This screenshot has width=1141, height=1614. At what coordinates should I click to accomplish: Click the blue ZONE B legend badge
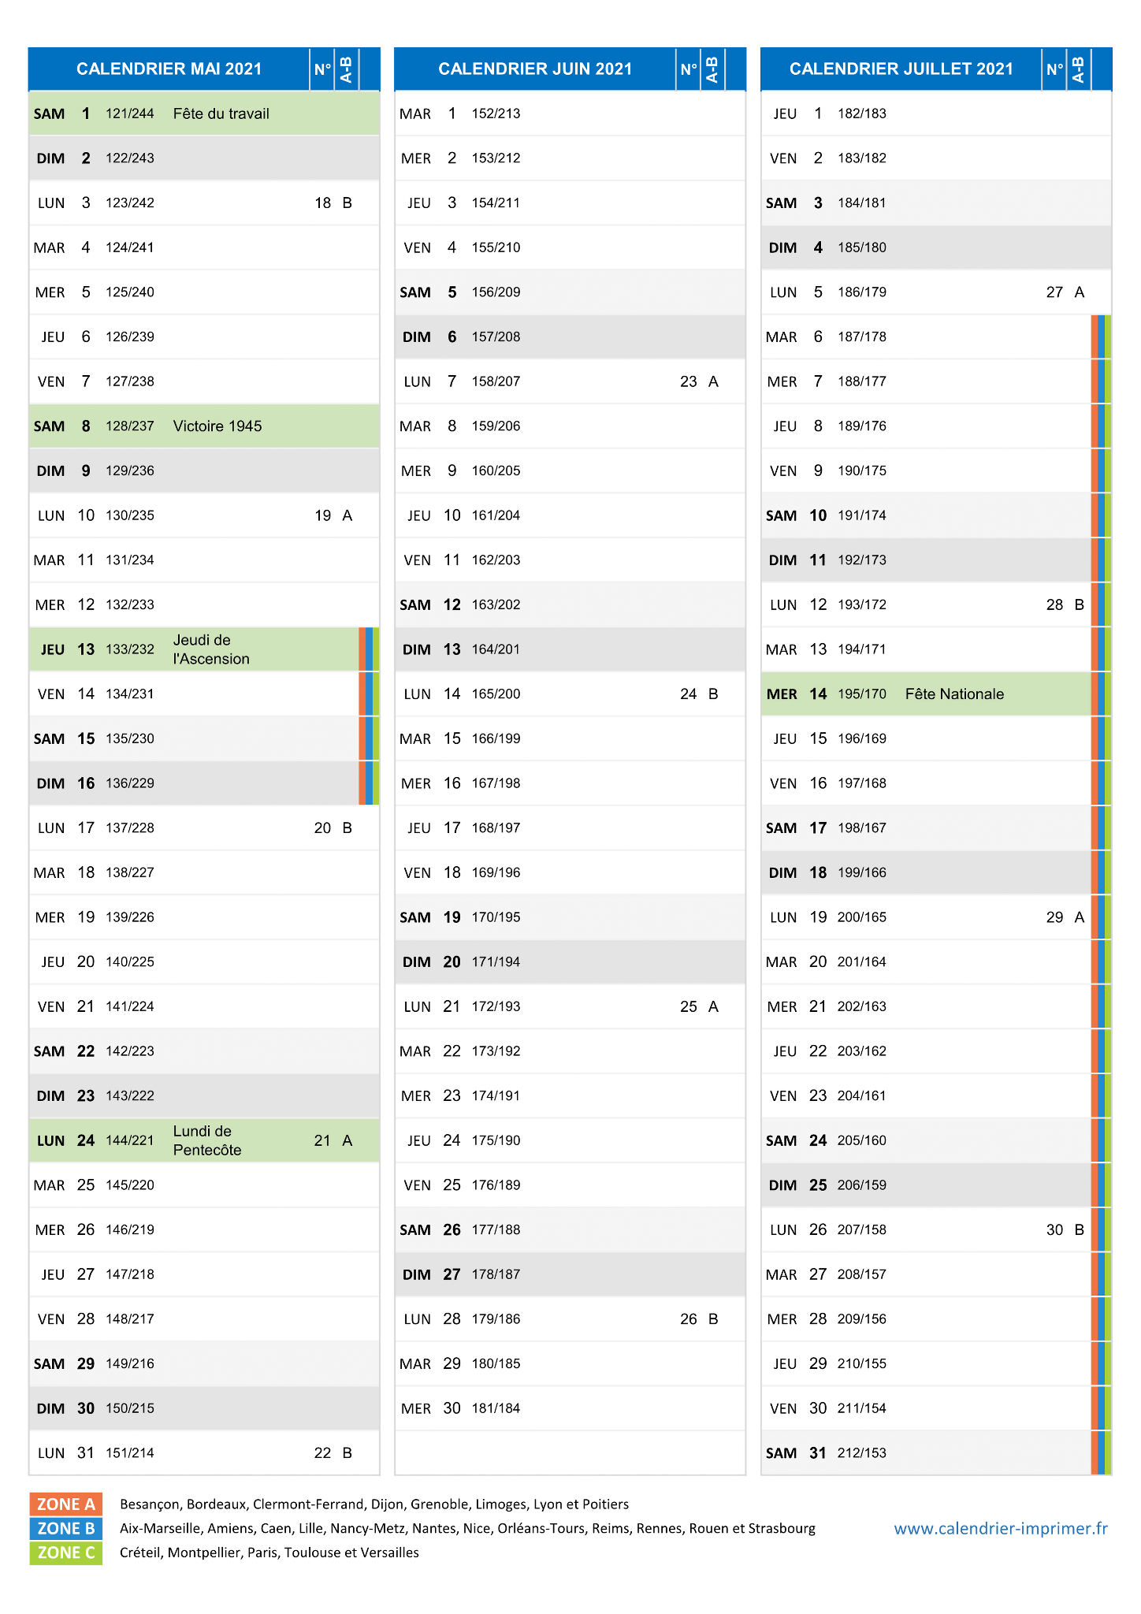click(66, 1528)
